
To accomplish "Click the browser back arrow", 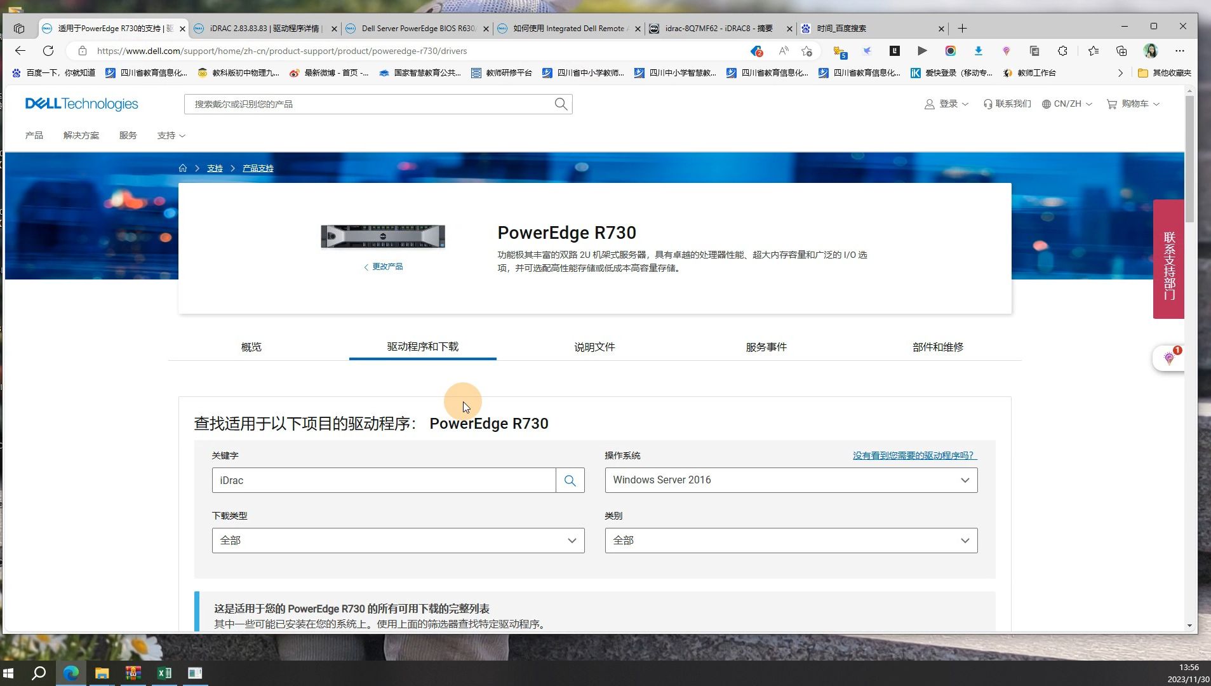I will pyautogui.click(x=20, y=51).
